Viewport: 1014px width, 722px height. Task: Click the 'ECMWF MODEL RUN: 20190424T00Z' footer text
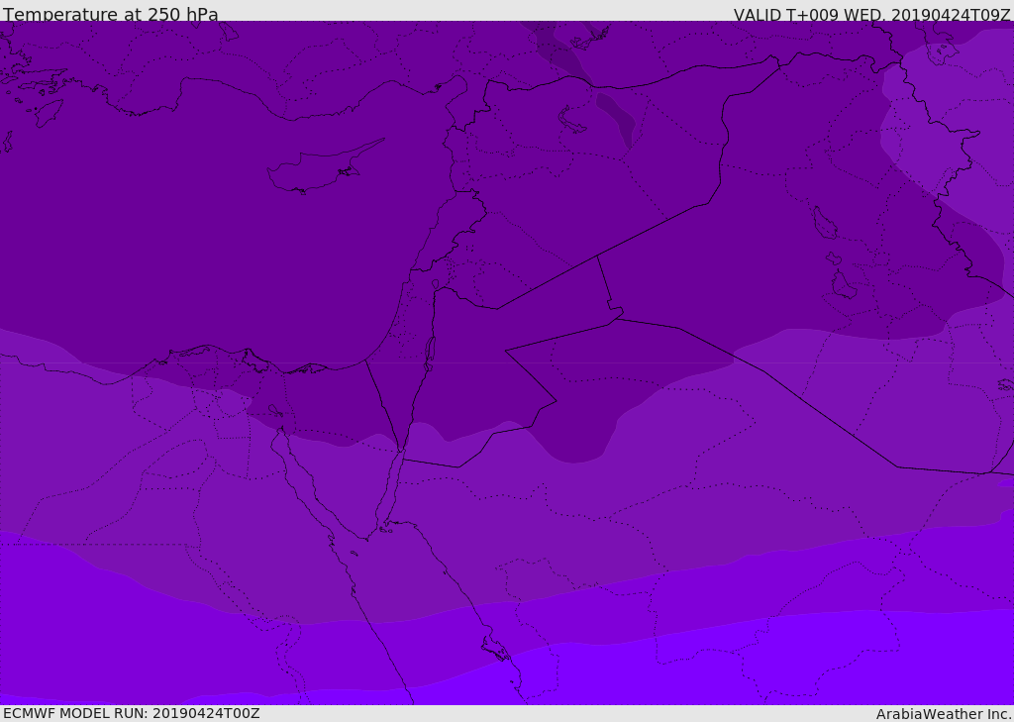[x=132, y=713]
